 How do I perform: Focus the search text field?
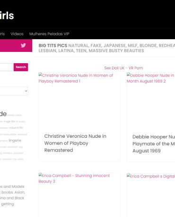tap(6, 67)
